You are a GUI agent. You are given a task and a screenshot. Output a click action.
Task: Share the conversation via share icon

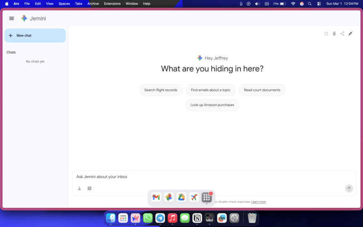pyautogui.click(x=342, y=34)
